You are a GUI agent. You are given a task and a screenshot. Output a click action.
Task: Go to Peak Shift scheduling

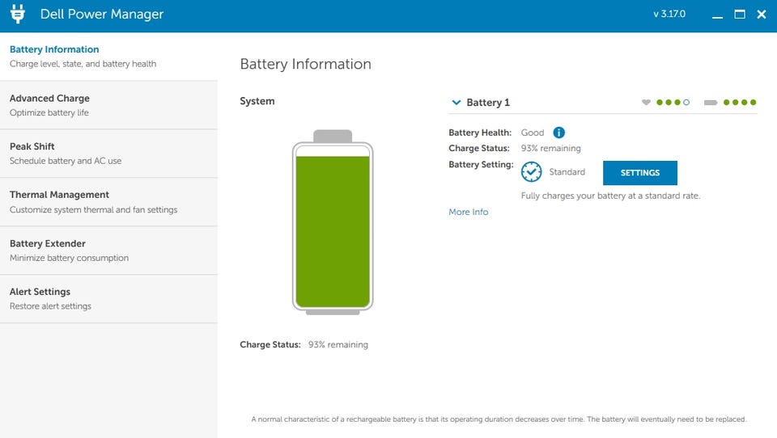[108, 154]
